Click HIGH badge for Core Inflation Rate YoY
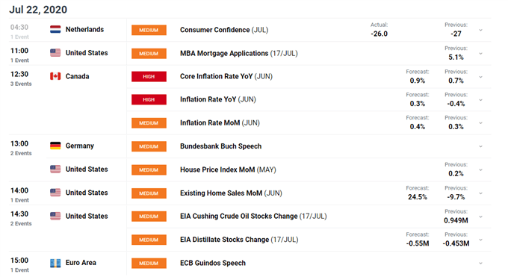The width and height of the screenshot is (508, 277). (x=149, y=76)
